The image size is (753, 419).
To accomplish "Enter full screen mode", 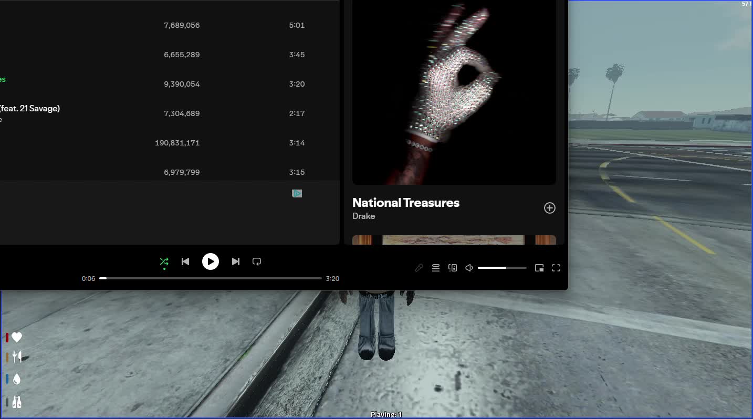I will (556, 268).
